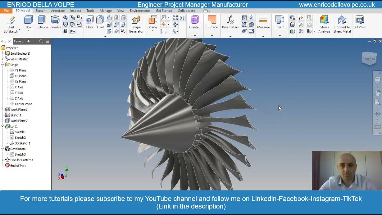The height and width of the screenshot is (215, 382).
Task: Select 3D Sketch1 under Loft1
Action: 20,143
